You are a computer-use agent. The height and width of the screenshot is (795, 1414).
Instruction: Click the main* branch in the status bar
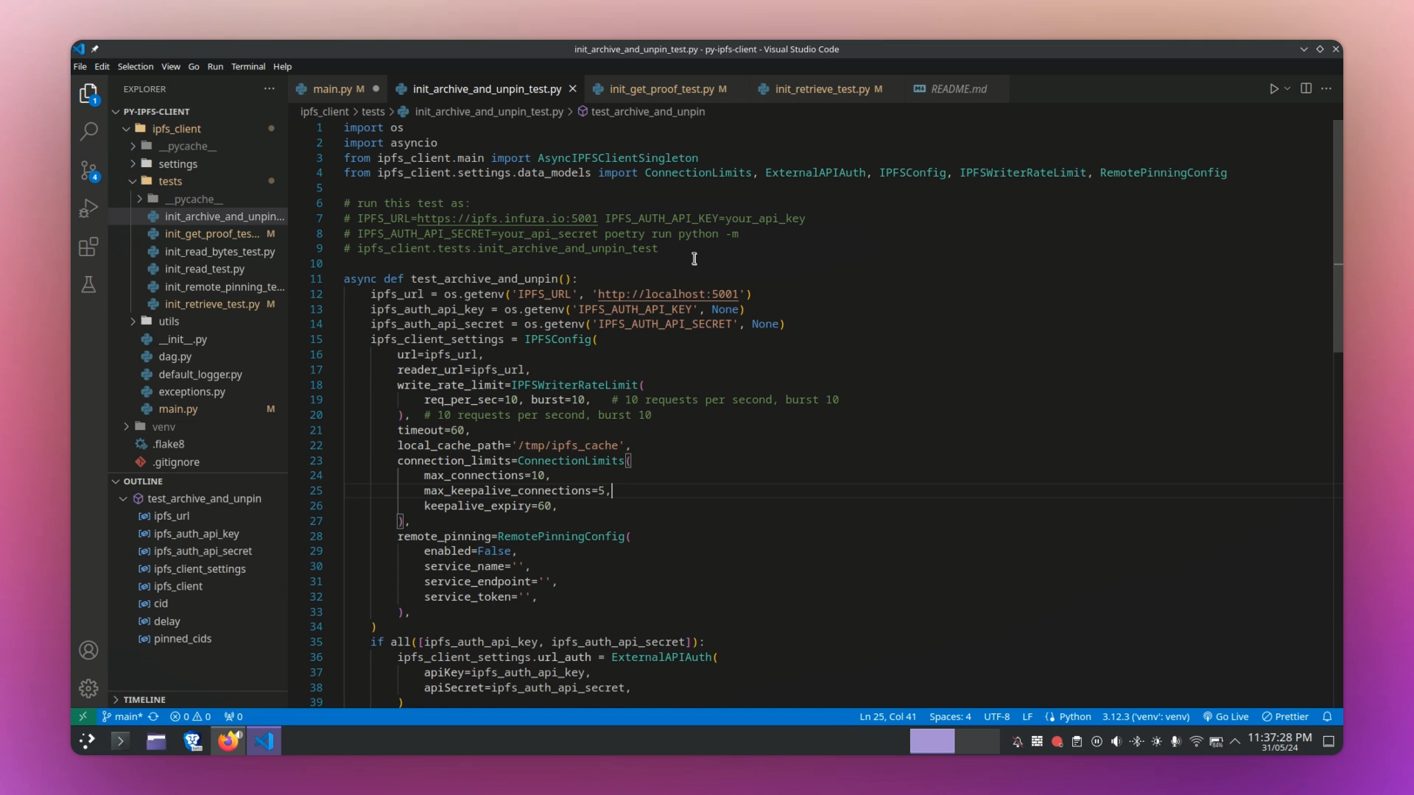click(x=122, y=716)
